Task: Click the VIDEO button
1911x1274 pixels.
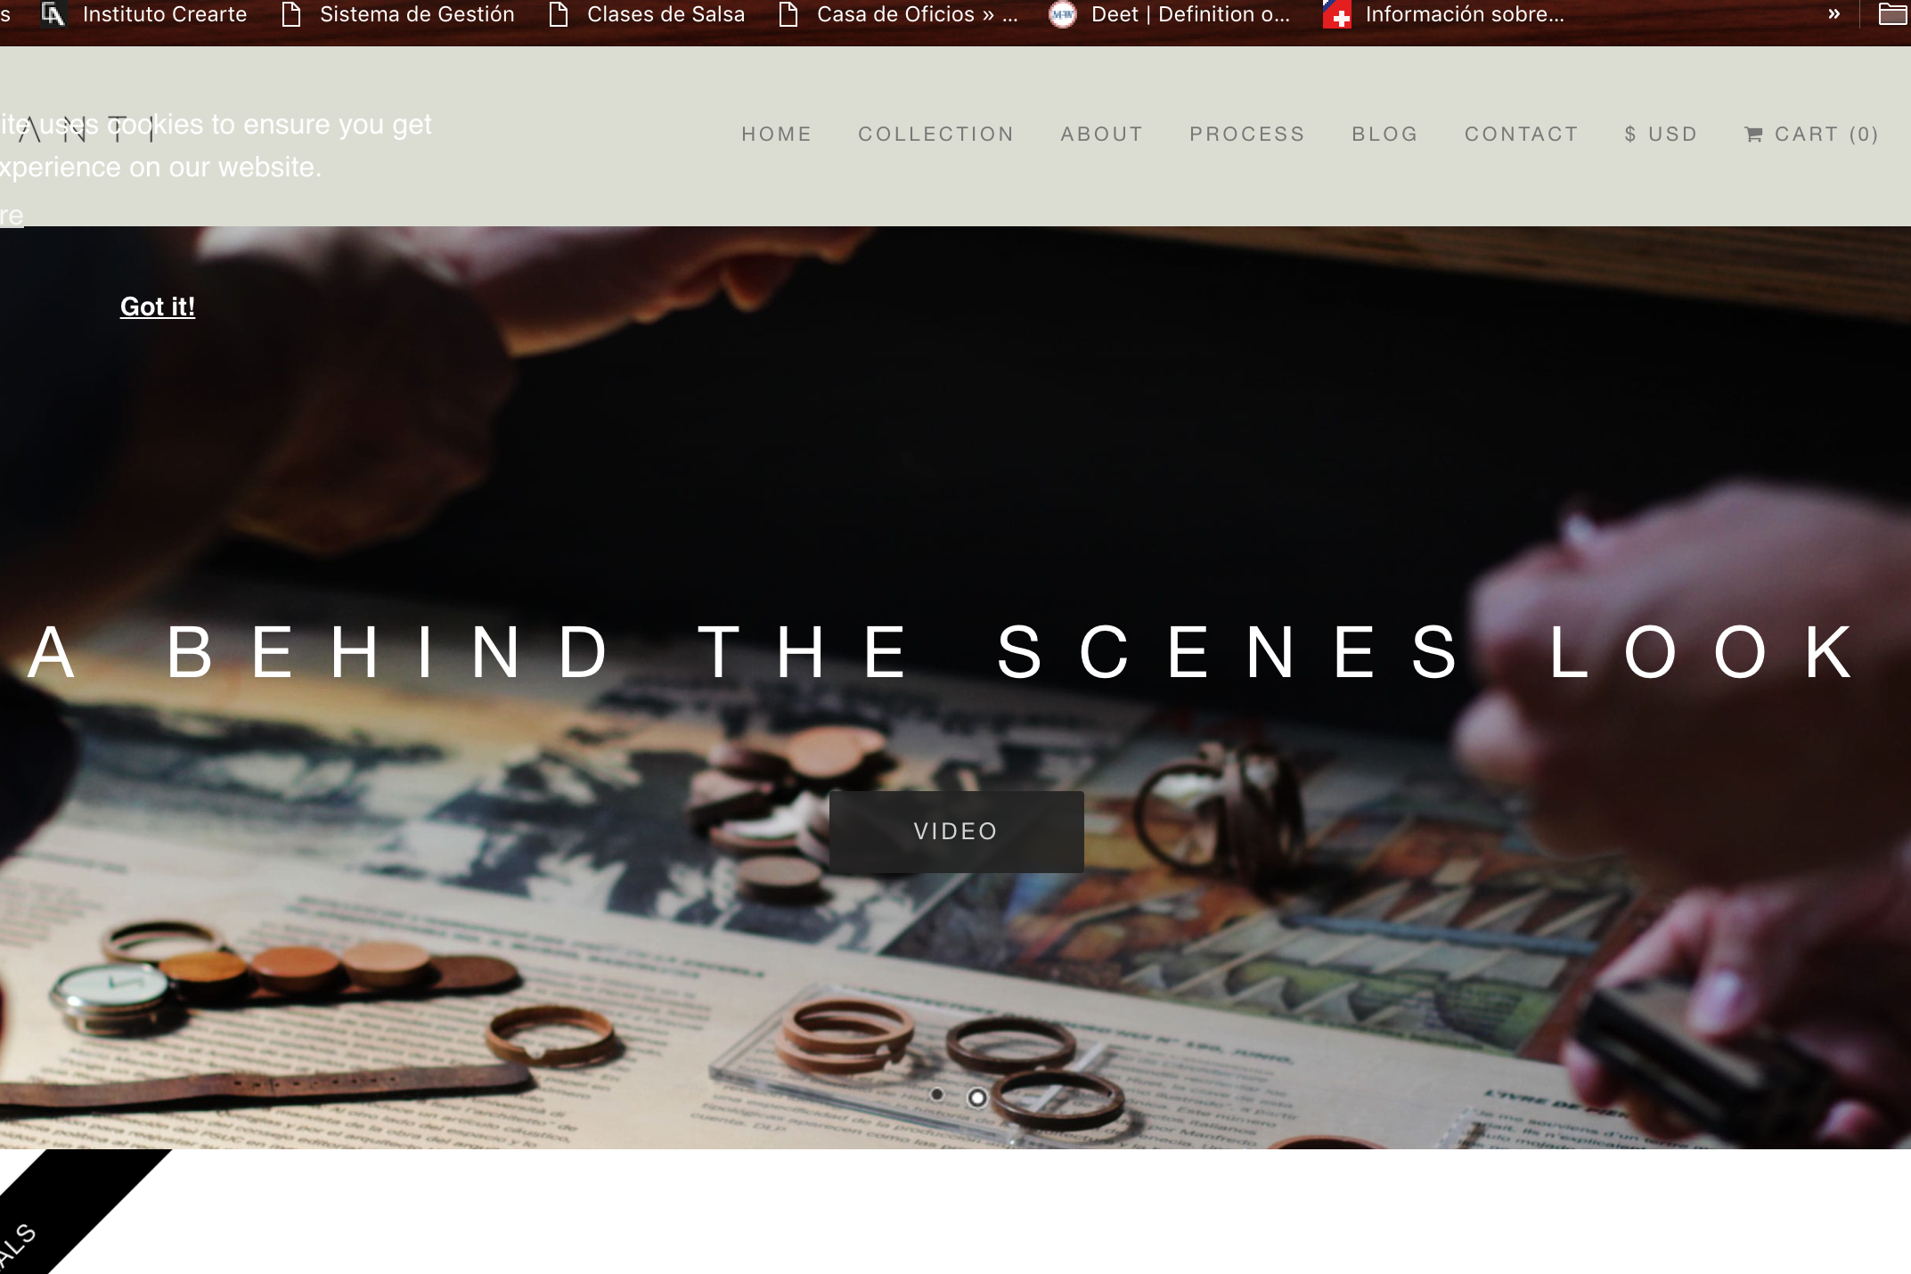Action: pyautogui.click(x=956, y=831)
